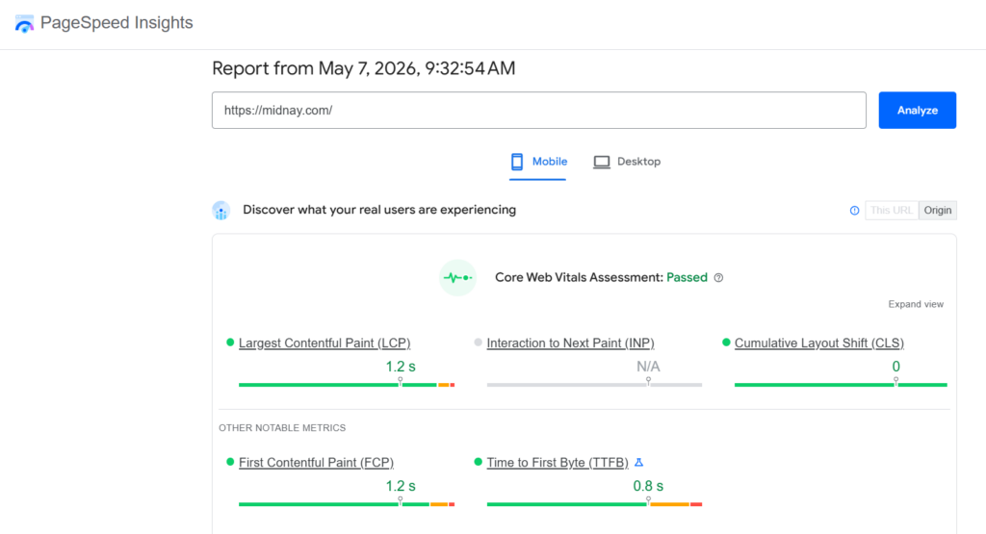Screen dimensions: 986x534
Task: Click the help icon next to Passed
Action: tap(718, 278)
